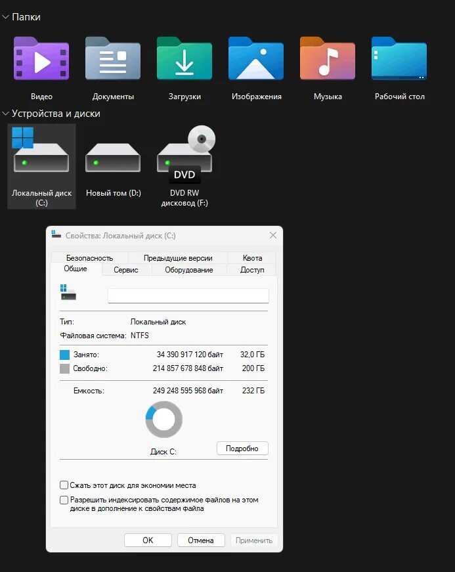Select the Локальный диск (C:) drive icon
Viewport: 455px width, 572px height.
tap(41, 150)
